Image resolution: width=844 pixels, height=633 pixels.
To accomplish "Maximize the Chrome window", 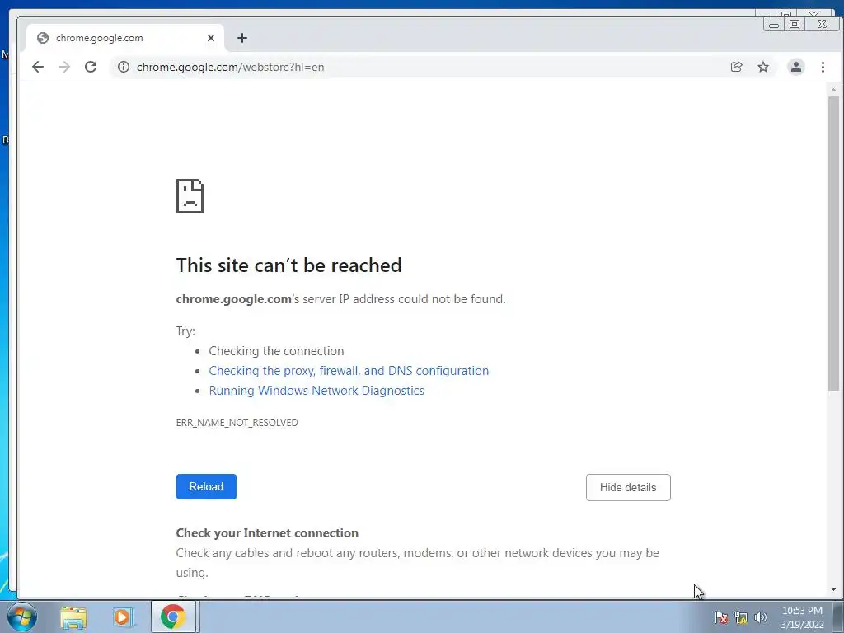I will click(x=795, y=24).
